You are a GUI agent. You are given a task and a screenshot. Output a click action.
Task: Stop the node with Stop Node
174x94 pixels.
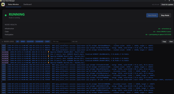point(165,15)
